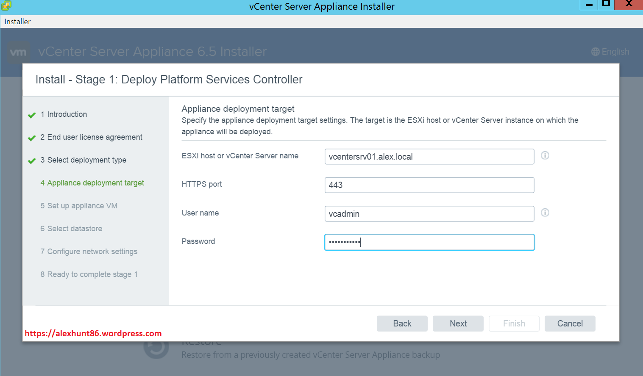Open the Installer menu
The width and height of the screenshot is (643, 376).
point(17,22)
